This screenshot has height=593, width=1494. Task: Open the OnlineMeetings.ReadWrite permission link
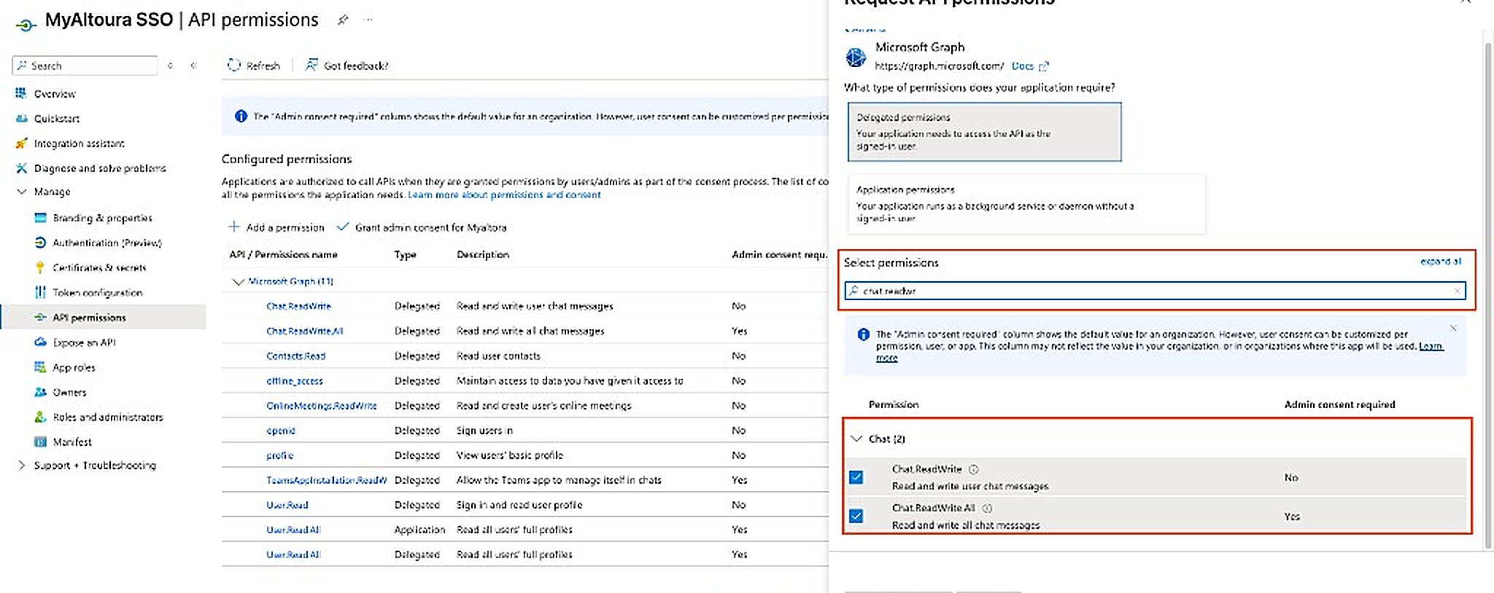coord(321,405)
